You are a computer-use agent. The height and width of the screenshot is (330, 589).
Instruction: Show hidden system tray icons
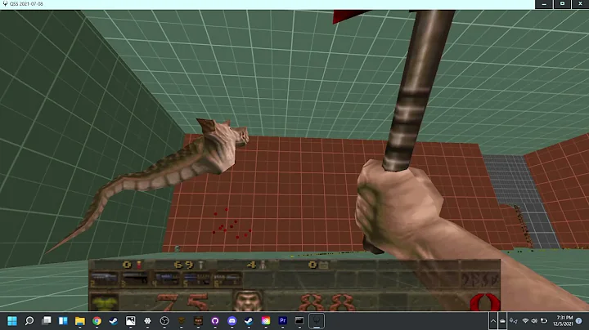click(x=492, y=321)
